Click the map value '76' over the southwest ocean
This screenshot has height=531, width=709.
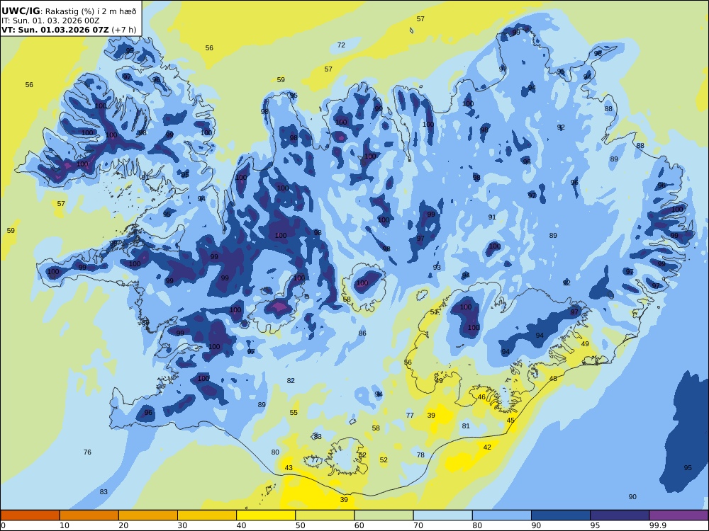87,452
